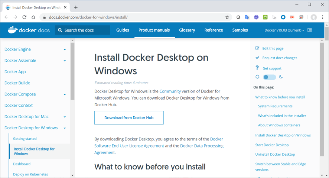Click Edit this page link
The width and height of the screenshot is (329, 178).
[x=273, y=48]
